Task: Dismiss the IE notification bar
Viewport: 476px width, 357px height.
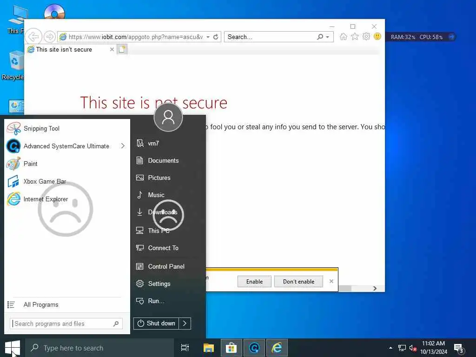Action: tap(331, 281)
